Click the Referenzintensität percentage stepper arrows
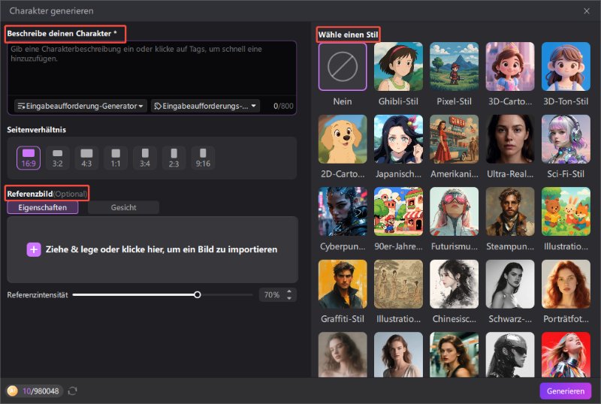The height and width of the screenshot is (404, 601). [290, 295]
